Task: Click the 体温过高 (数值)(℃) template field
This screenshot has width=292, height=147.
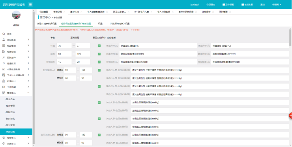Action: [x=250, y=46]
